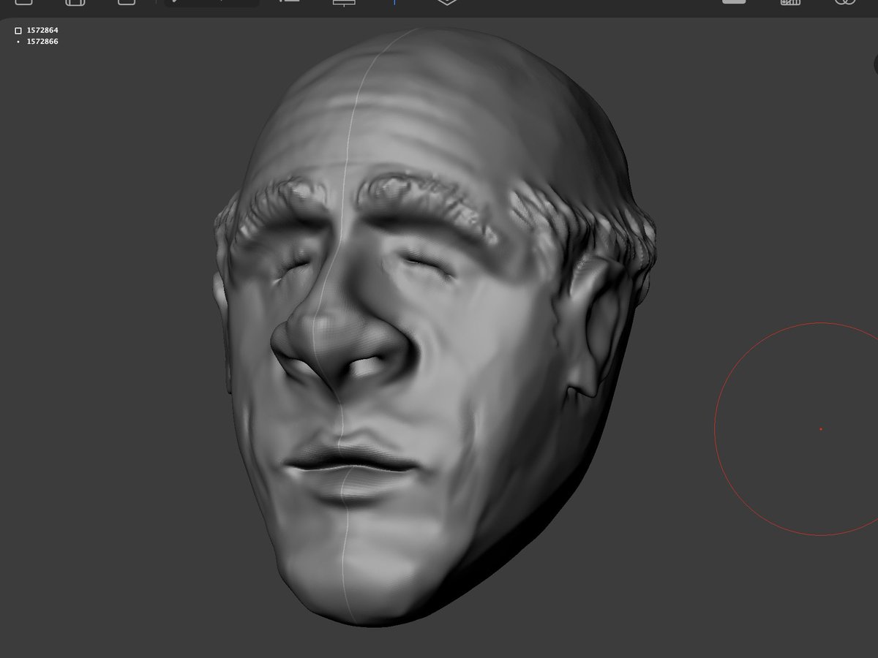Click the vertex count value 1572866
Screen dimensions: 878x658
[x=42, y=42]
